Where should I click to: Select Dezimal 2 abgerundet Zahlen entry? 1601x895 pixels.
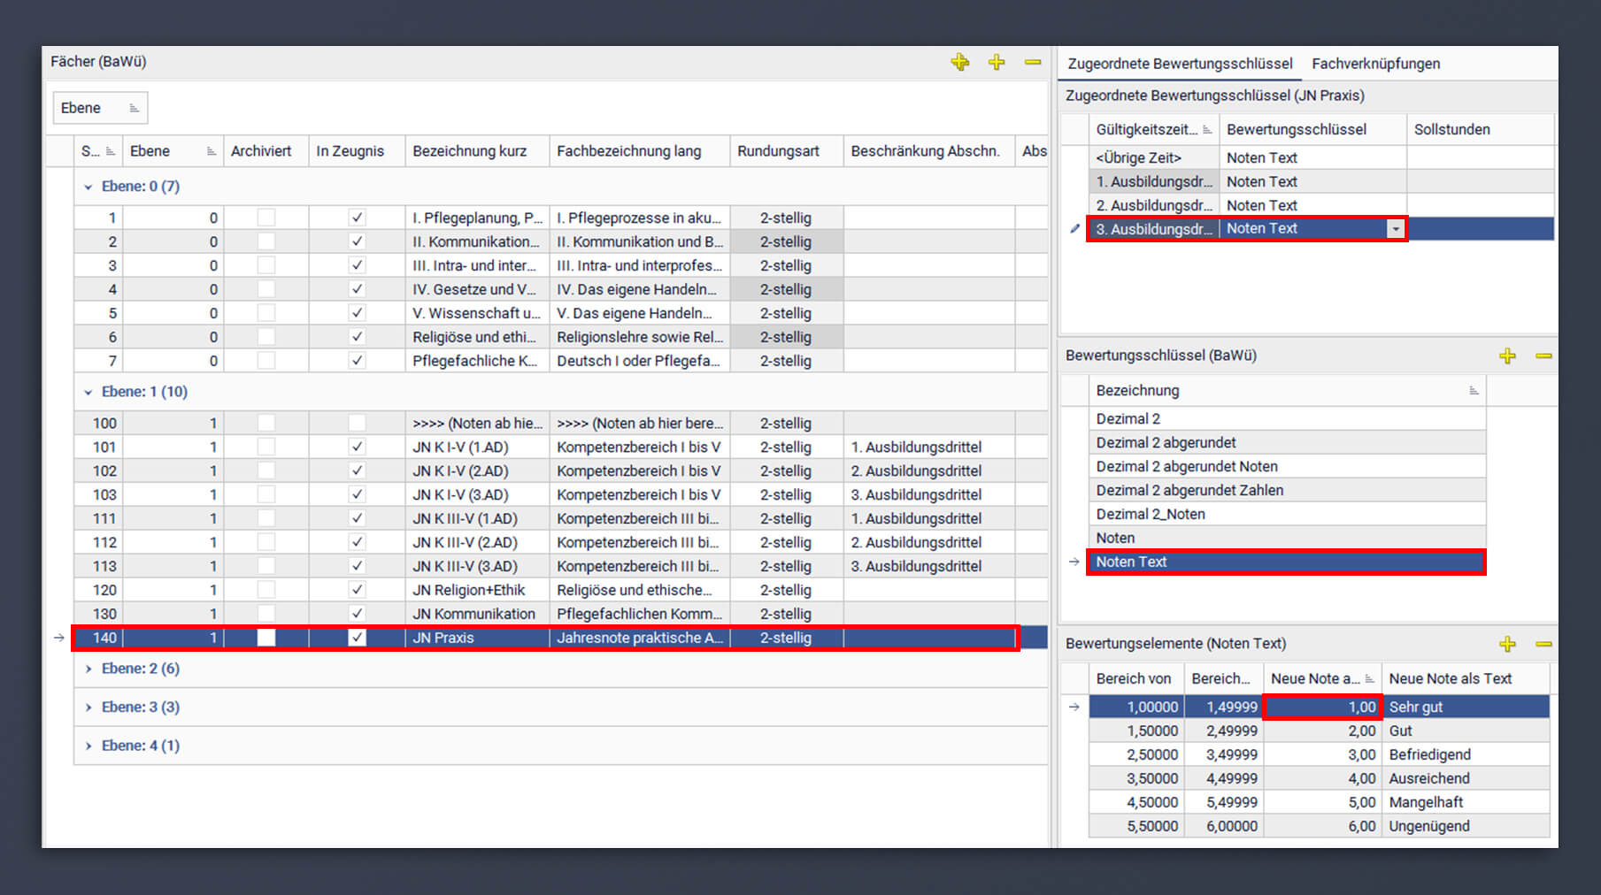pos(1286,491)
